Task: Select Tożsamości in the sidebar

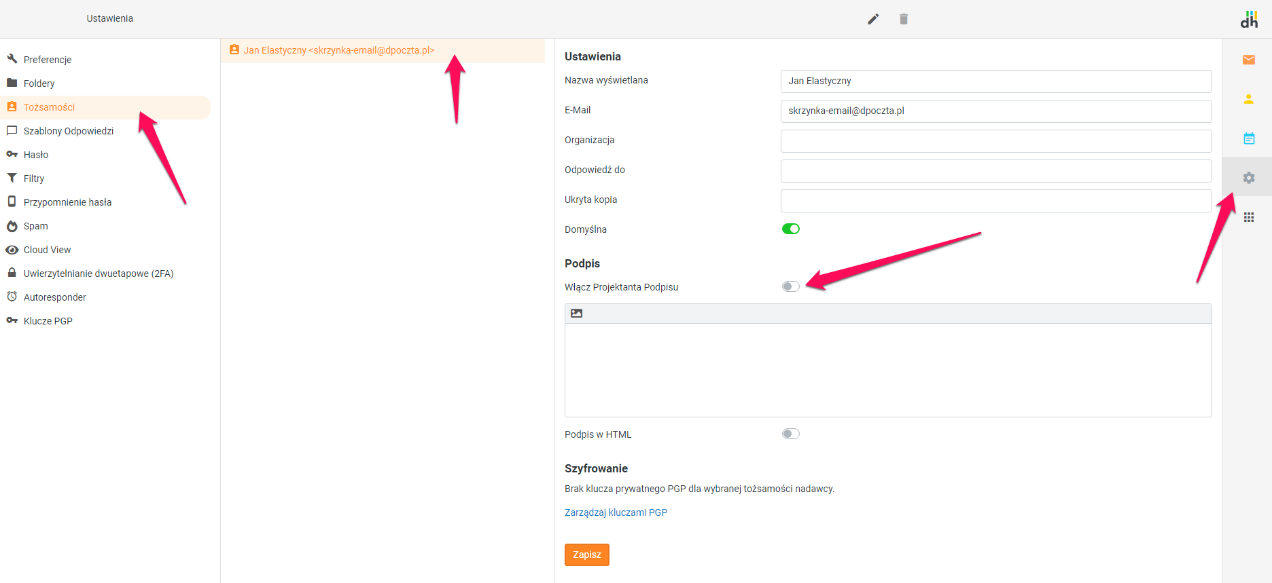Action: [x=105, y=107]
